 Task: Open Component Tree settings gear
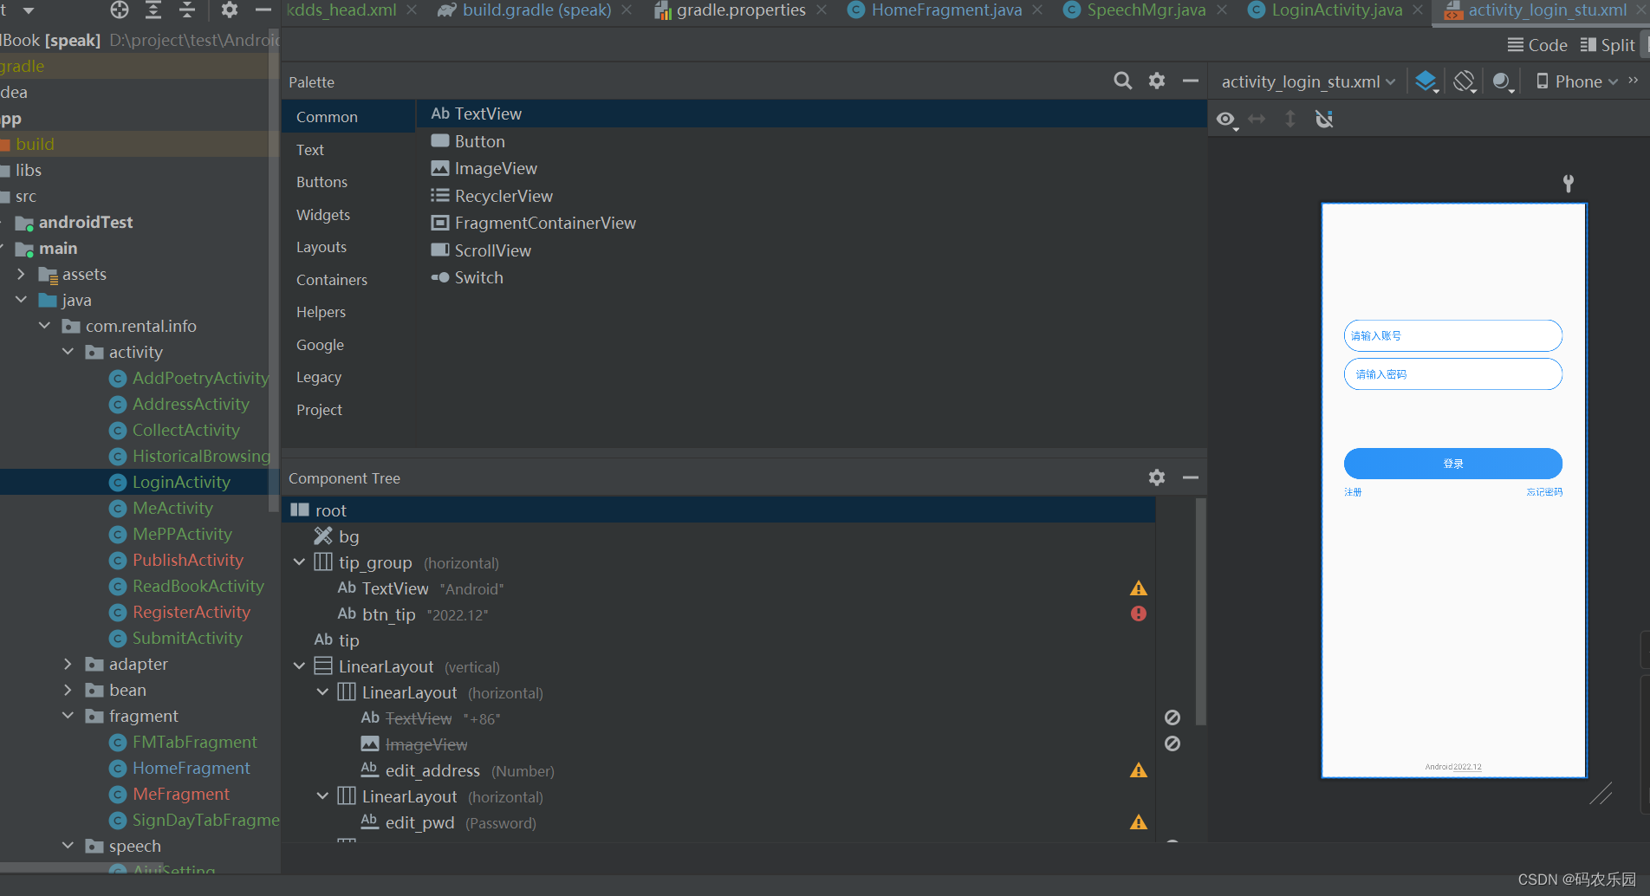pyautogui.click(x=1157, y=477)
